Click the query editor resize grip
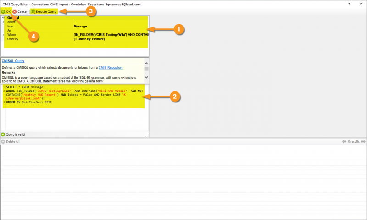367x220 pixels. click(x=147, y=135)
